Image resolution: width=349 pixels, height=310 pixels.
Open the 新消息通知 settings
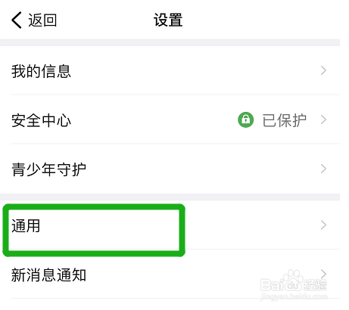pyautogui.click(x=170, y=274)
